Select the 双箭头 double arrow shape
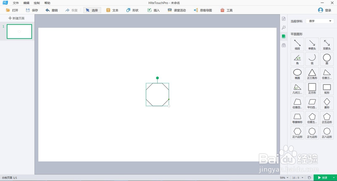Image resolution: width=337 pixels, height=181 pixels. [327, 44]
